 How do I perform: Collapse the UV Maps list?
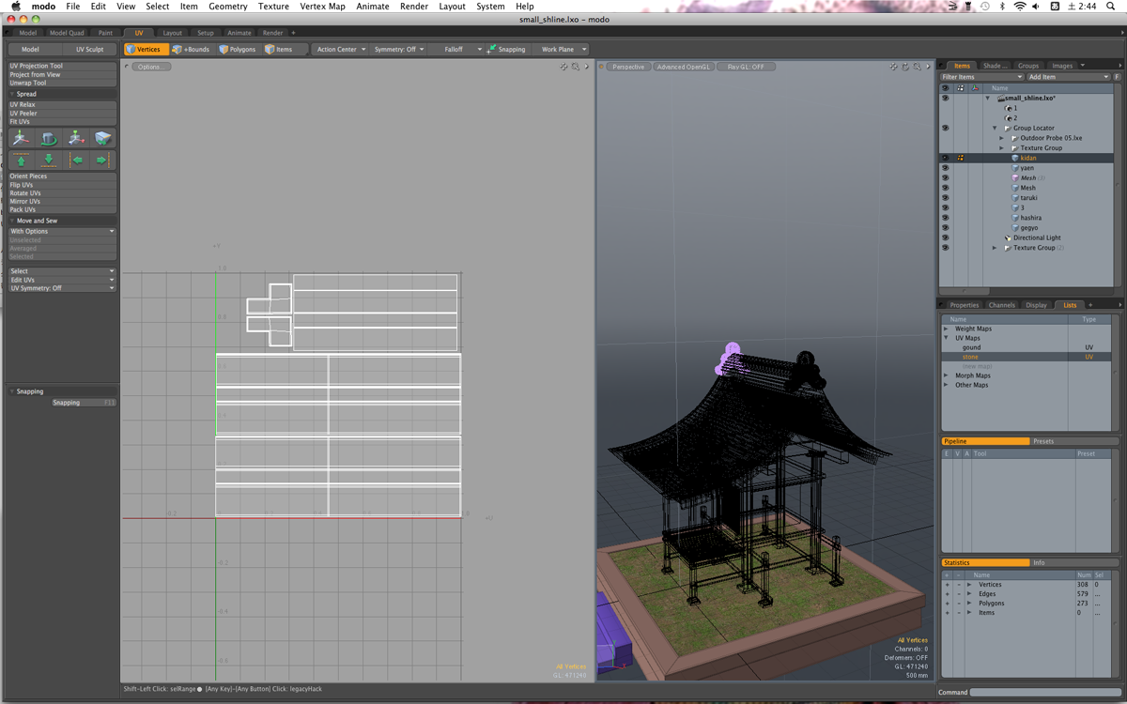tap(947, 338)
